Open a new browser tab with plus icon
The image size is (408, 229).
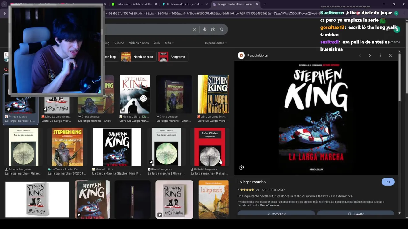[x=265, y=4]
